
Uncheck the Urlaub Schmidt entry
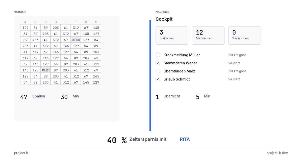pyautogui.click(x=158, y=79)
